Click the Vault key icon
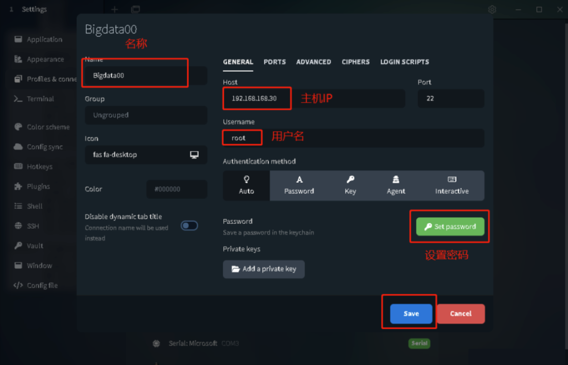 pos(18,245)
